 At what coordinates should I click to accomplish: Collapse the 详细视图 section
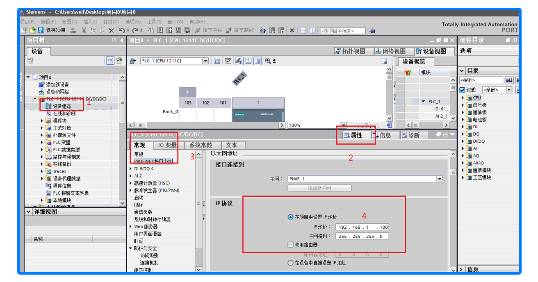click(29, 212)
